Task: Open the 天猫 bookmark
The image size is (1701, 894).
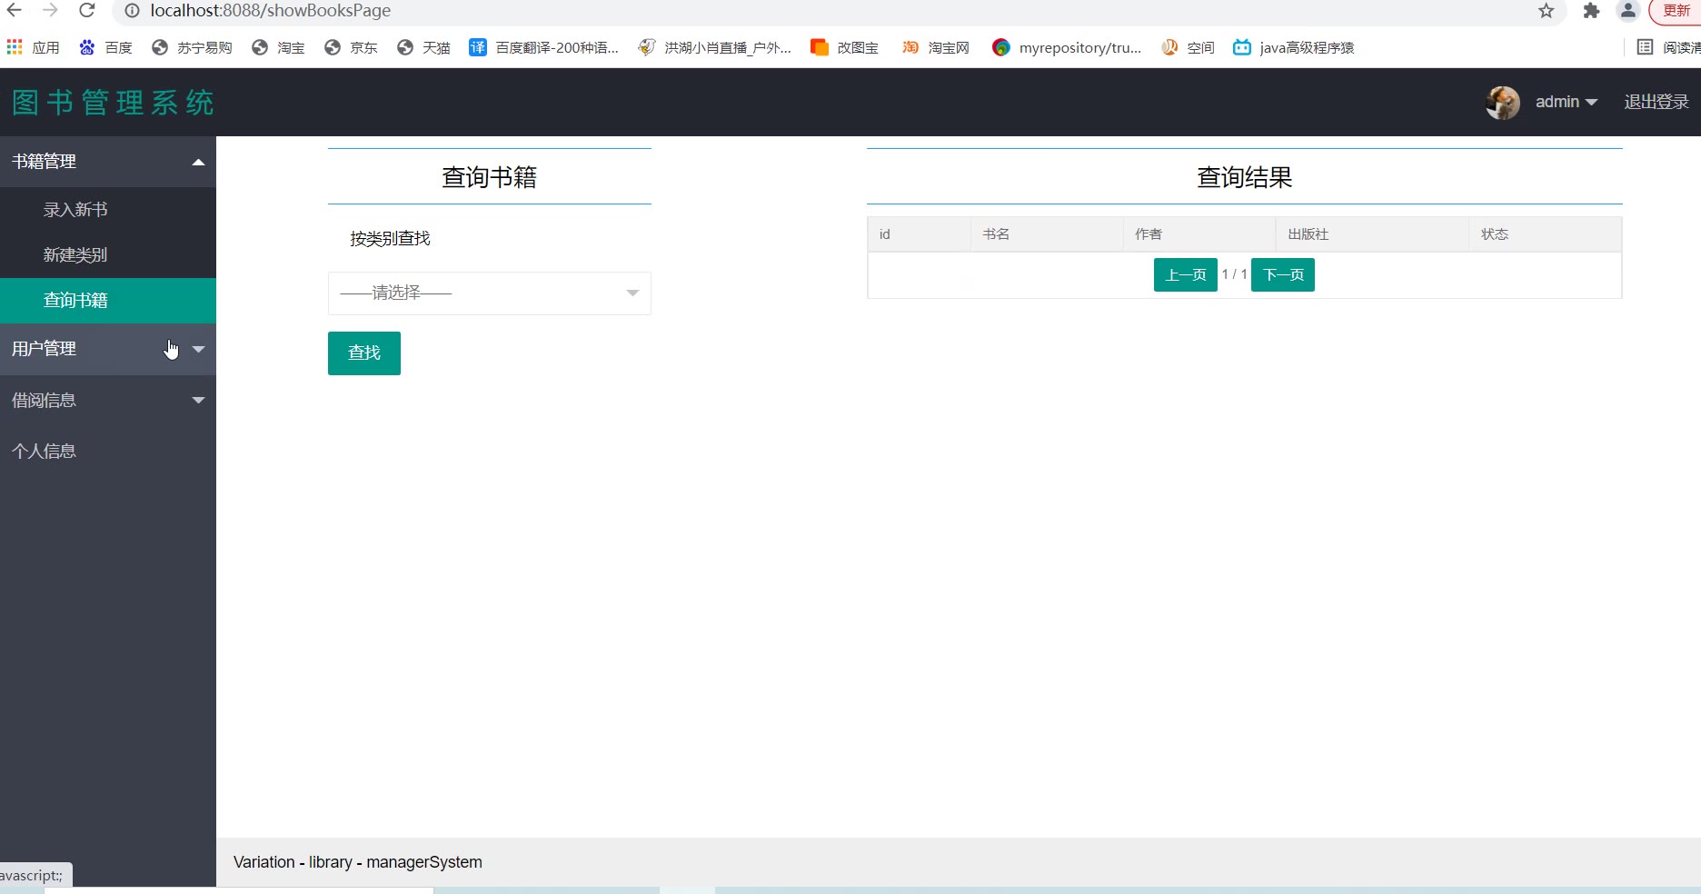Action: [x=423, y=47]
